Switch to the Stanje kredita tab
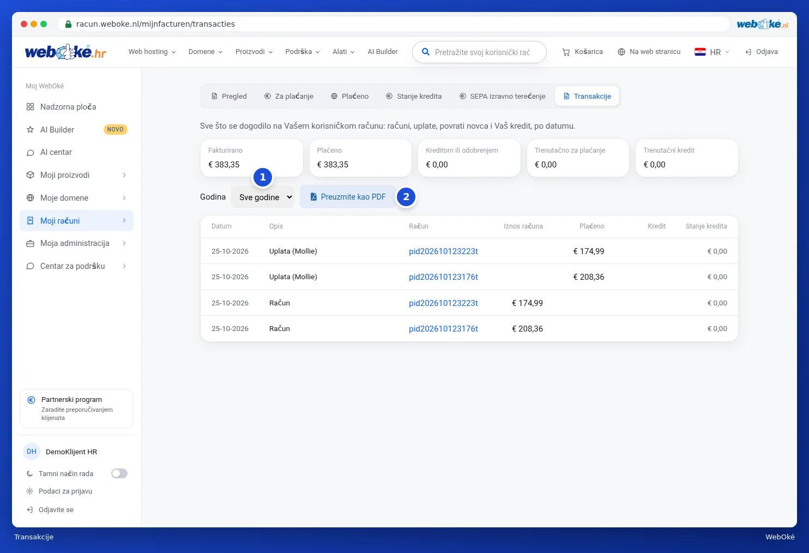809x553 pixels. pos(414,96)
